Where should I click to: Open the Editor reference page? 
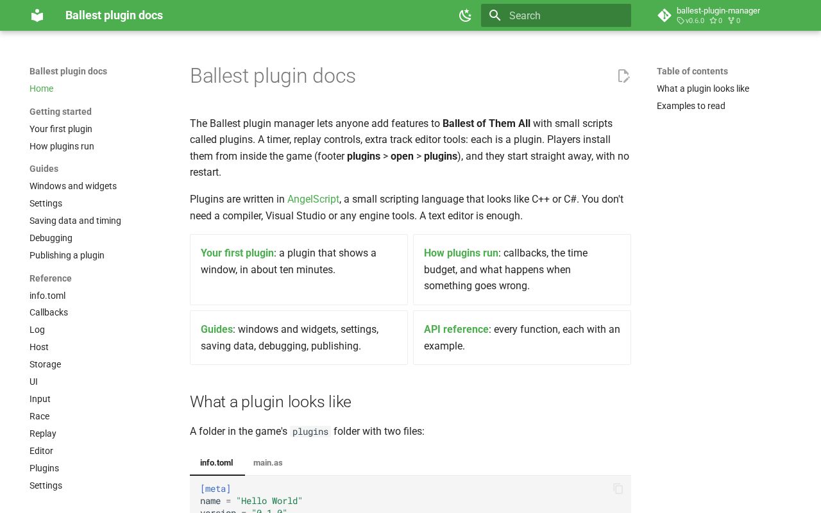(41, 451)
